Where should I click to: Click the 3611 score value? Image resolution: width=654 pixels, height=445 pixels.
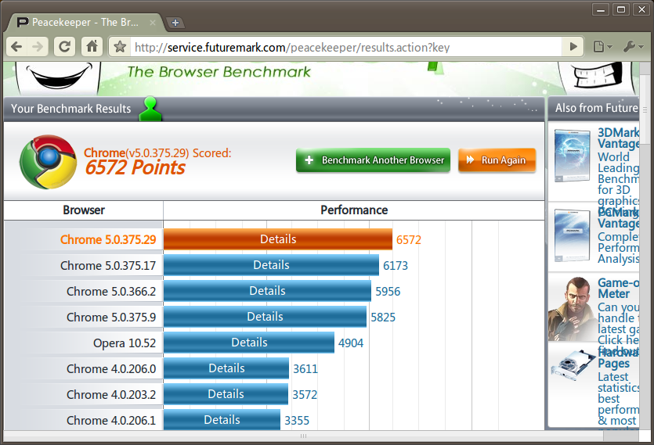pos(305,369)
